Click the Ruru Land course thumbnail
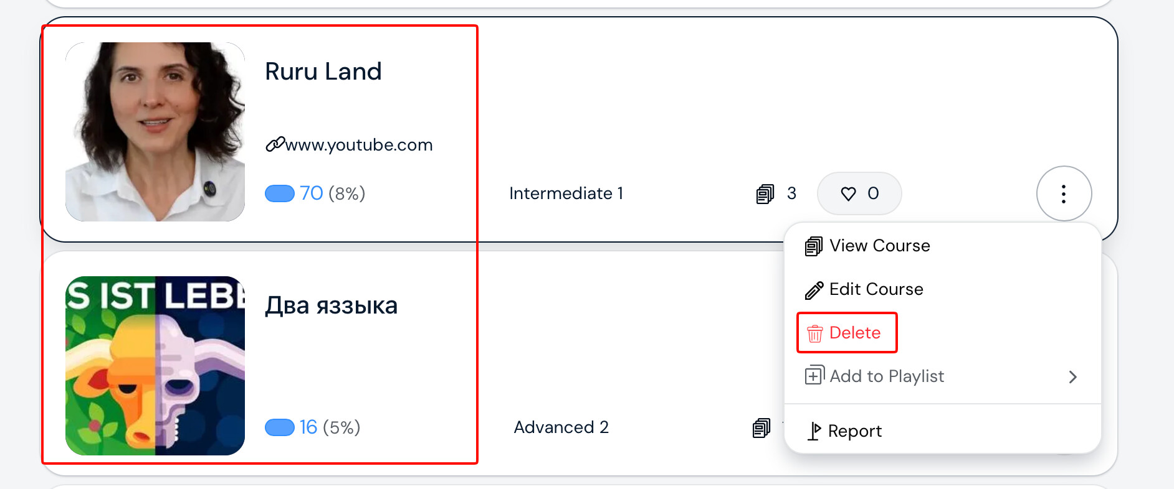 pyautogui.click(x=155, y=132)
